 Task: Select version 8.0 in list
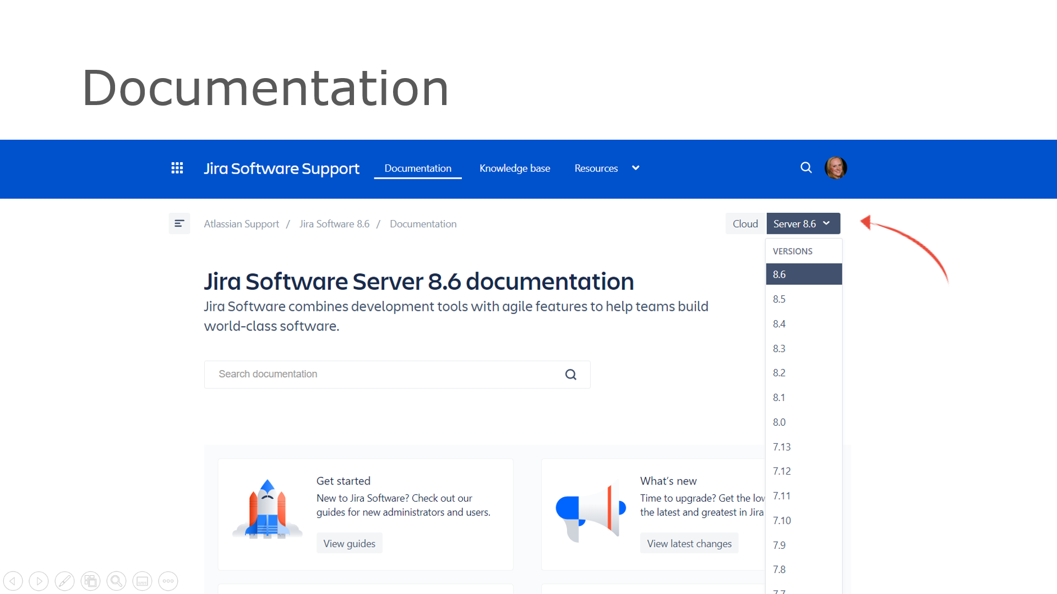(804, 422)
